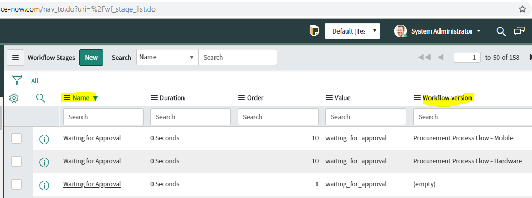Sort by the Workflow version column header
The image size is (532, 198).
point(447,98)
